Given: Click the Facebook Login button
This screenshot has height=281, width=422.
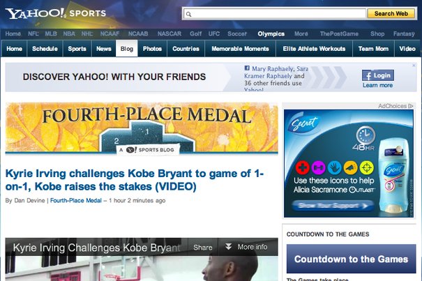Looking at the screenshot, I should (x=378, y=75).
